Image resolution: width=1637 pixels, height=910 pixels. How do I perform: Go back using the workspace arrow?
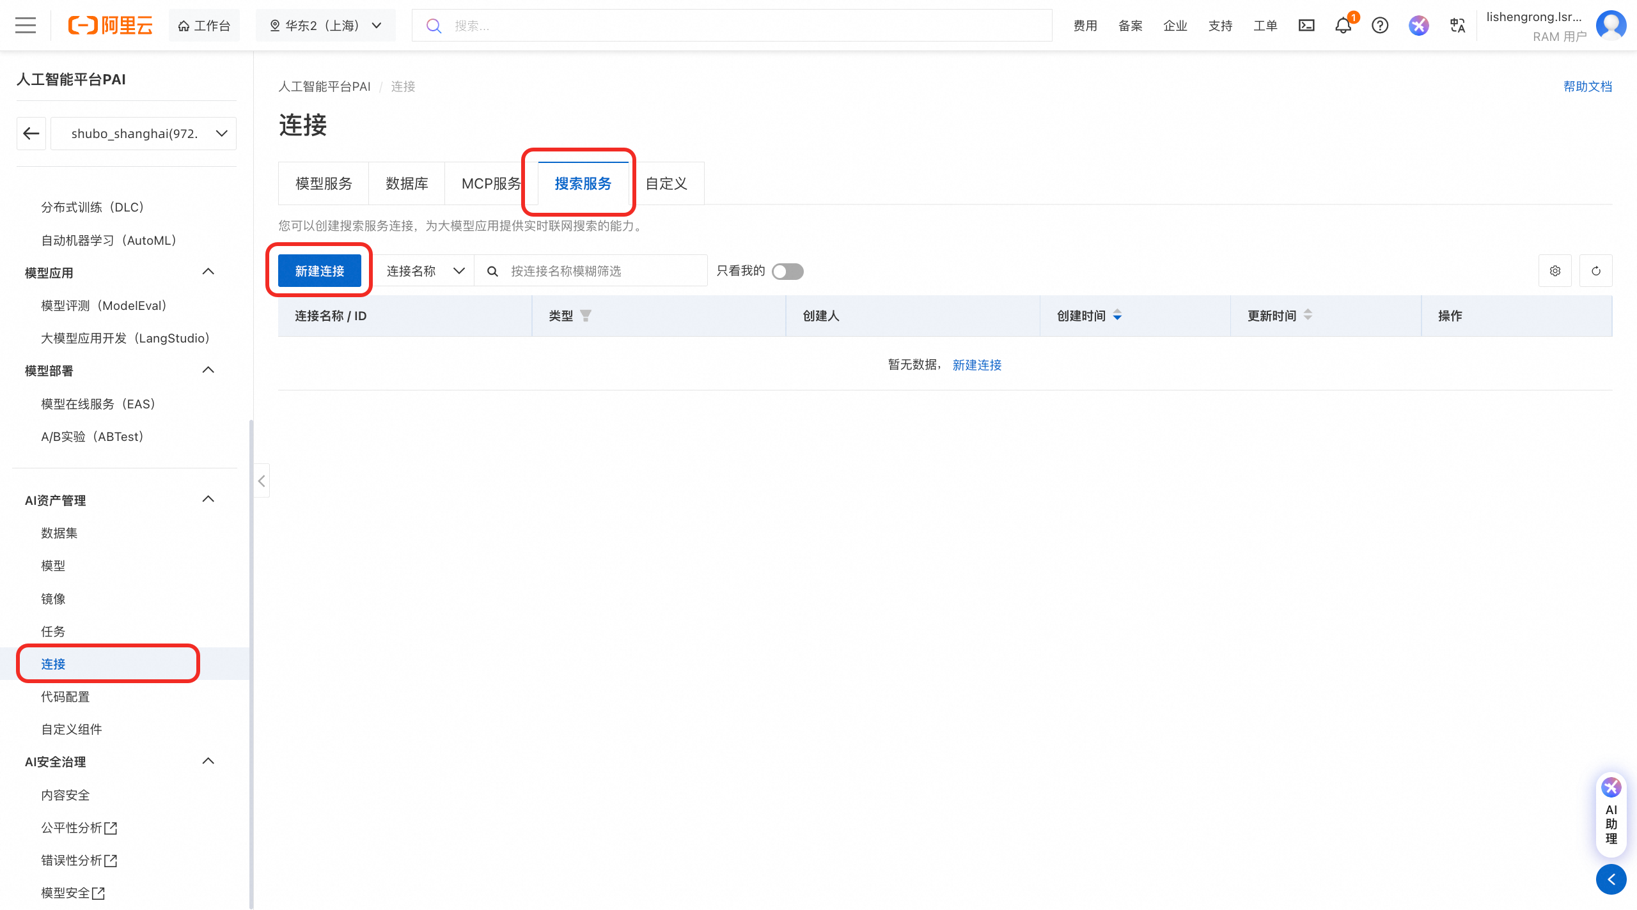[x=31, y=134]
